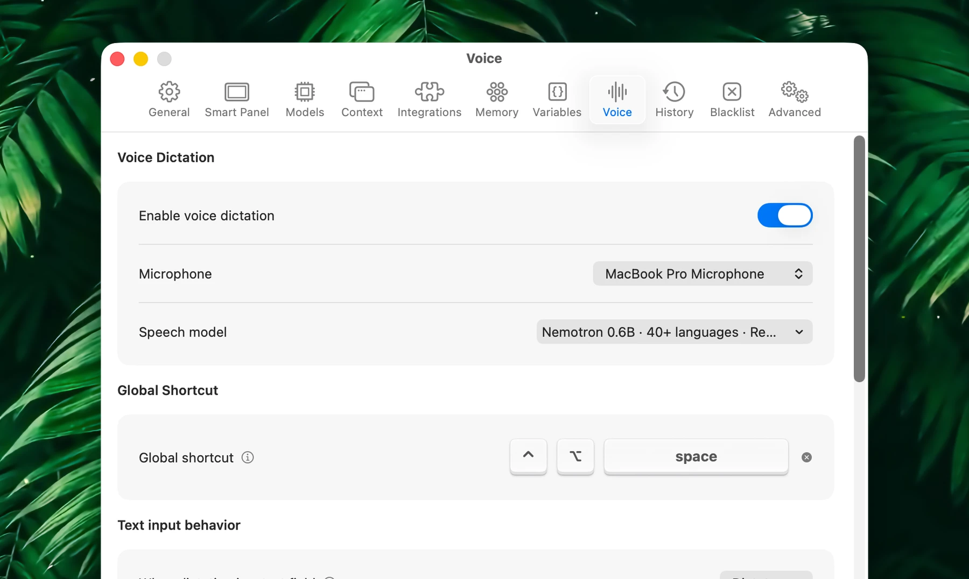Switch to the Smart Panel tab
969x579 pixels.
coord(237,100)
